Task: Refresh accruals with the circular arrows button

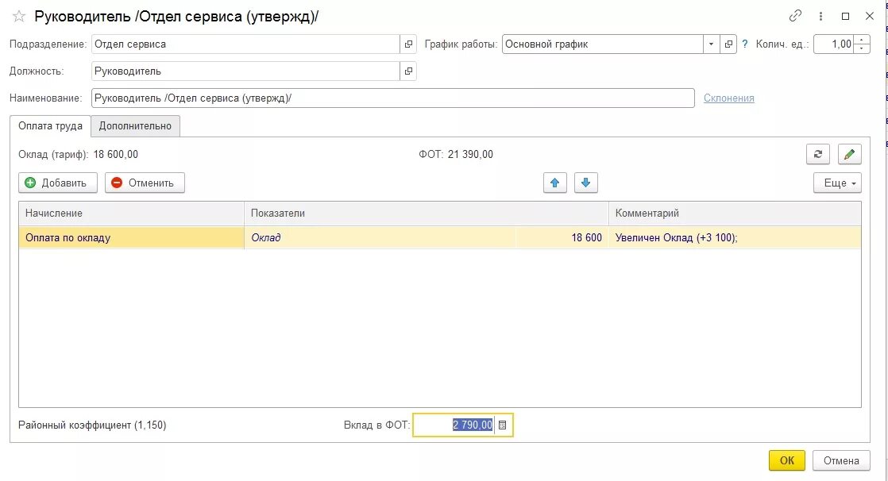Action: (x=818, y=154)
